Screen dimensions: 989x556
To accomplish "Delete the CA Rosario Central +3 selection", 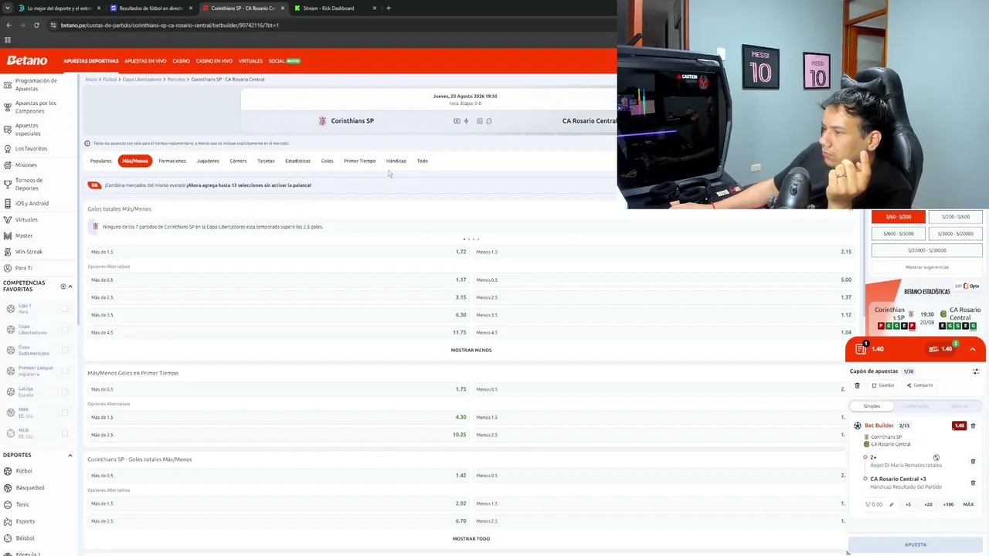I will pyautogui.click(x=973, y=483).
